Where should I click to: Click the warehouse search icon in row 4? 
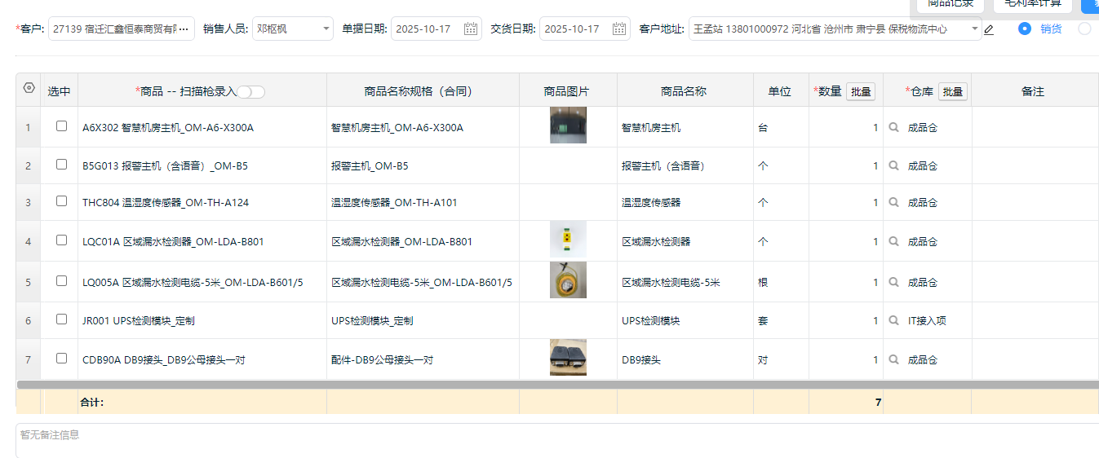[x=894, y=242]
